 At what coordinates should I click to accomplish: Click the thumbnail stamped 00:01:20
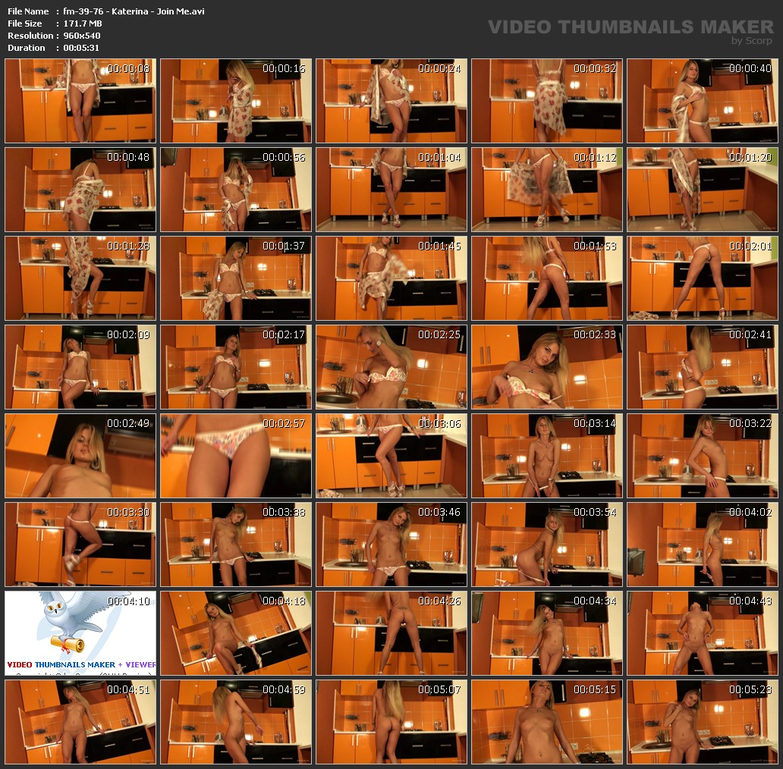click(703, 190)
